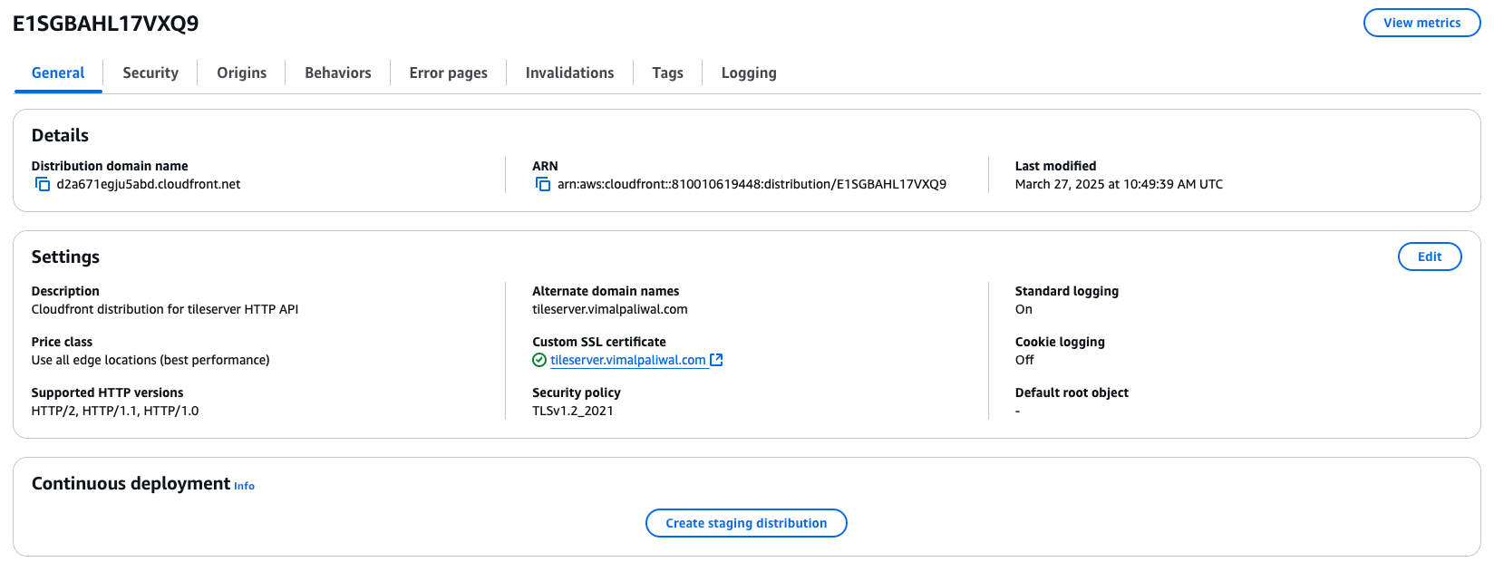The image size is (1494, 562).
Task: Open the Logging tab
Action: click(749, 73)
